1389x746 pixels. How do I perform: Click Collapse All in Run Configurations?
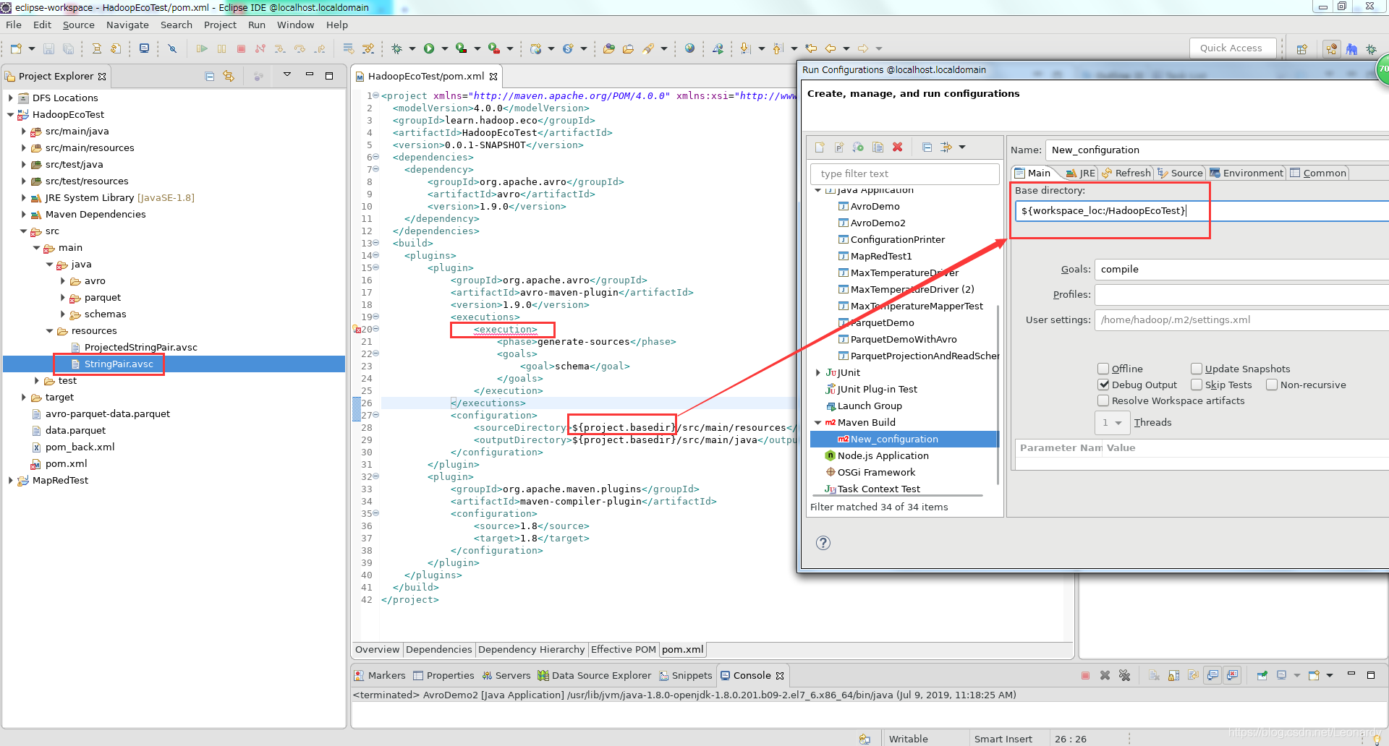(x=927, y=147)
